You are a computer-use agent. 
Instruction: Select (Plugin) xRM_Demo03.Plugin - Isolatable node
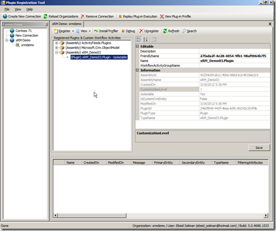click(x=99, y=57)
